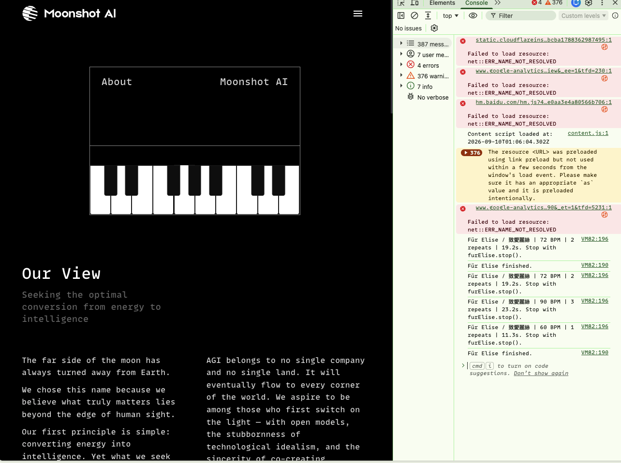
Task: Click the list icon beside 387 messages
Action: pos(411,43)
